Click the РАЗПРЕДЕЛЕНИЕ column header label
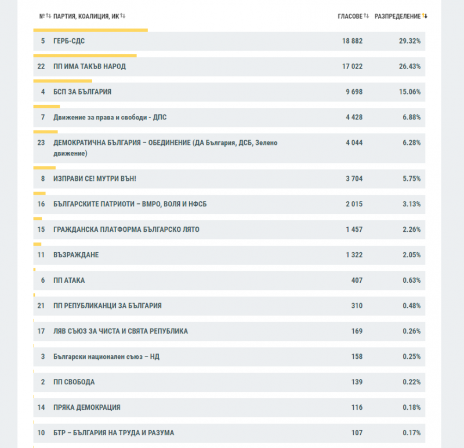 click(x=397, y=16)
